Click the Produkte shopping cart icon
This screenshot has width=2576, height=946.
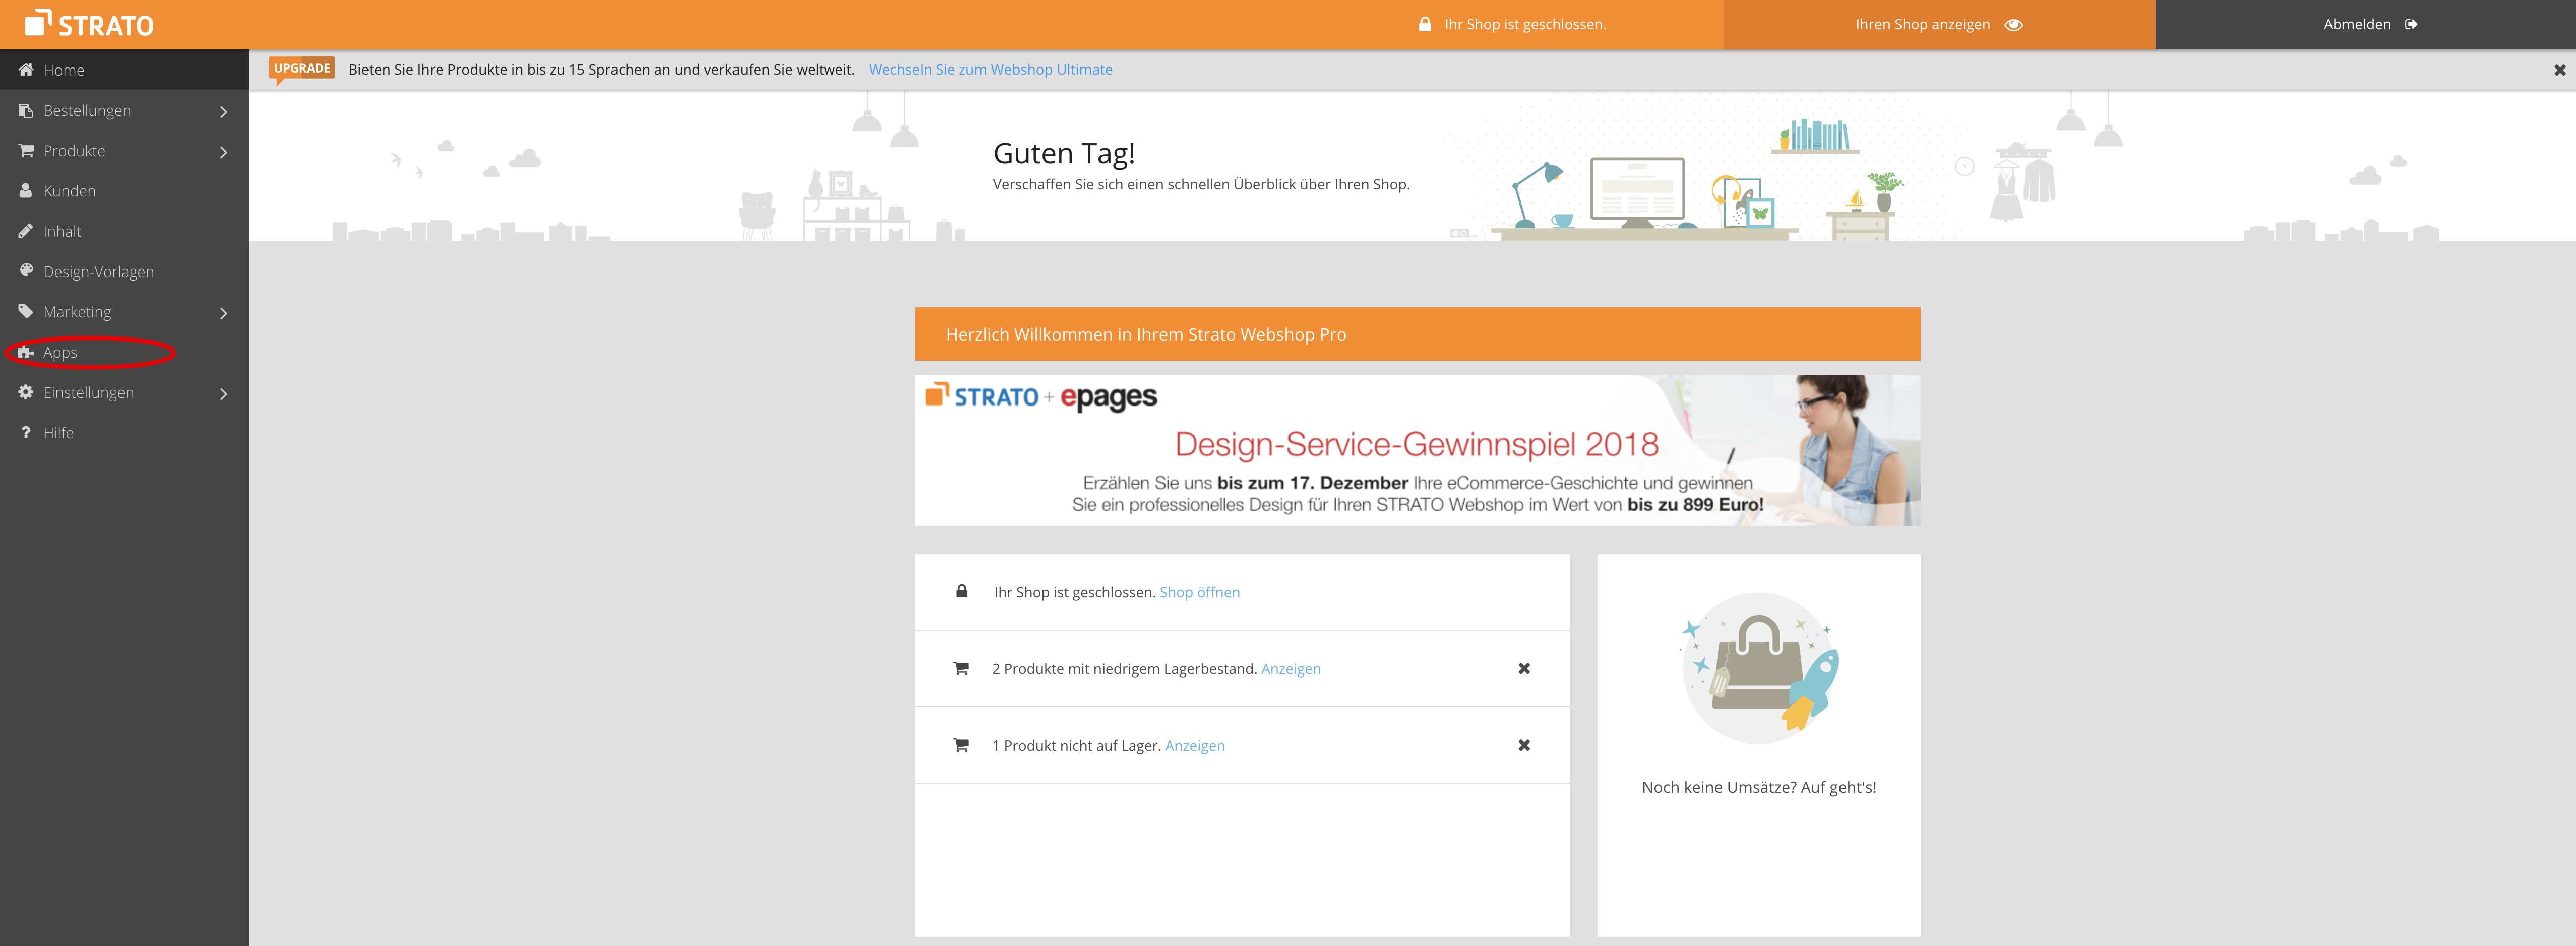(26, 151)
